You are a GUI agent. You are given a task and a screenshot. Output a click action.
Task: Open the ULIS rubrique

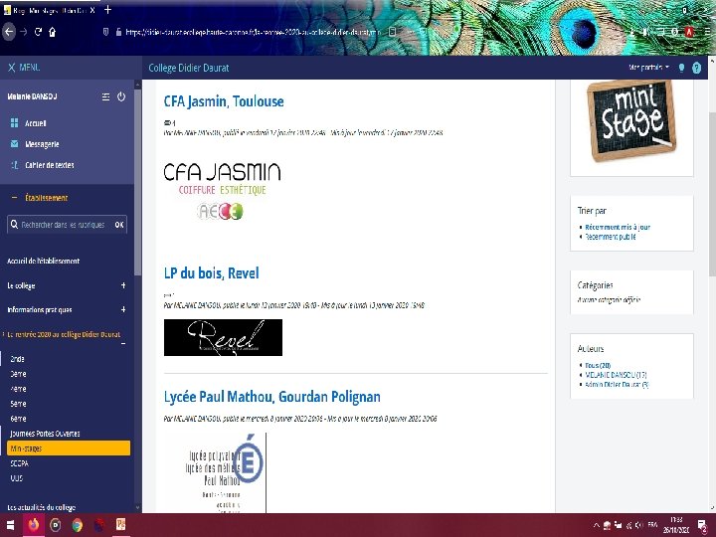pos(17,478)
